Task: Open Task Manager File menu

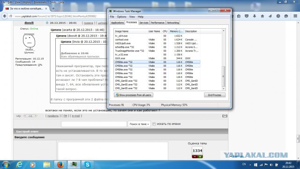Action: [112, 17]
